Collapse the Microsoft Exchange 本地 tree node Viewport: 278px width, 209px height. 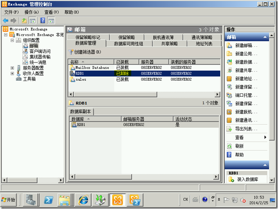pos(6,35)
